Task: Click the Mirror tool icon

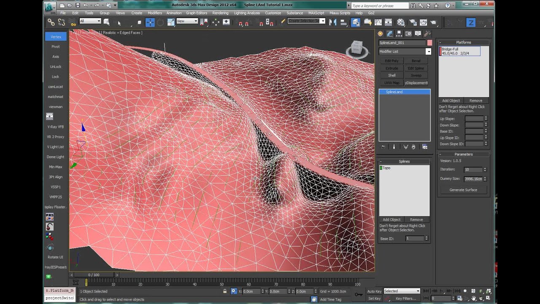Action: coord(333,22)
